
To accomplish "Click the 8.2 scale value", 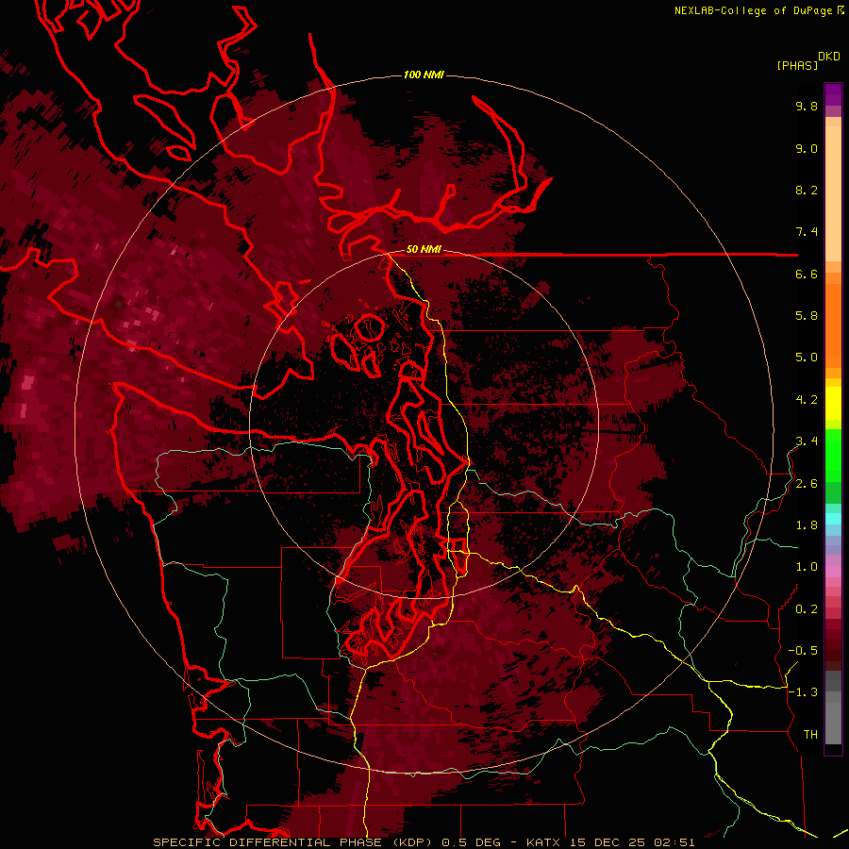I will (x=807, y=190).
